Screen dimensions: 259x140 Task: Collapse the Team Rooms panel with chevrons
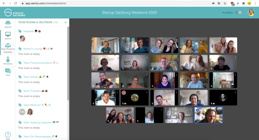click(66, 22)
